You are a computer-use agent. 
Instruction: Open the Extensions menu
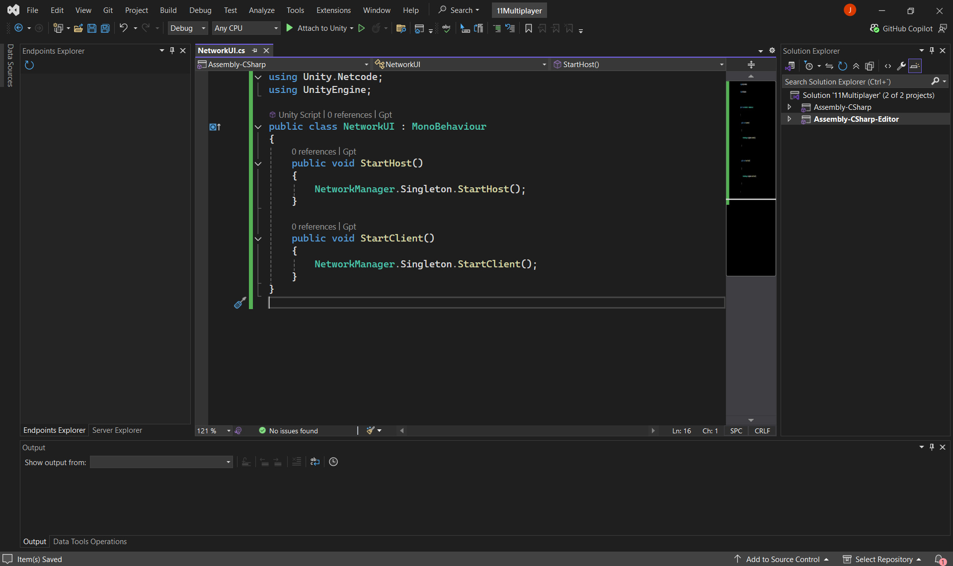[x=333, y=10]
